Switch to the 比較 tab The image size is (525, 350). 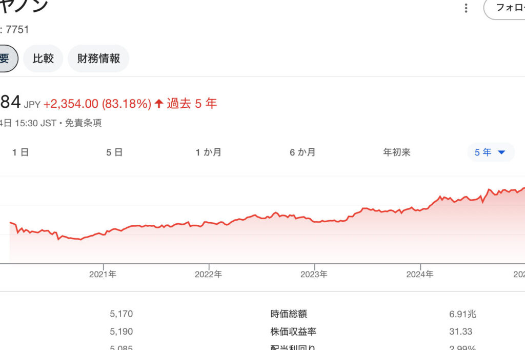click(43, 59)
